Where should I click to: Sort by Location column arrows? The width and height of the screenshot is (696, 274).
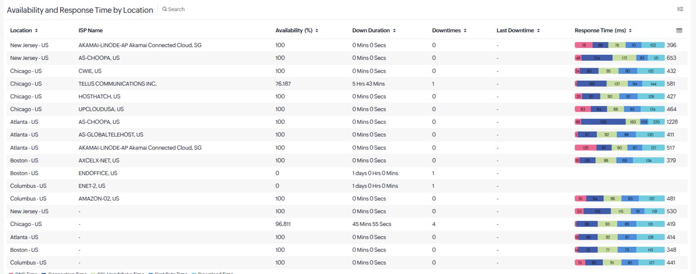[x=36, y=31]
